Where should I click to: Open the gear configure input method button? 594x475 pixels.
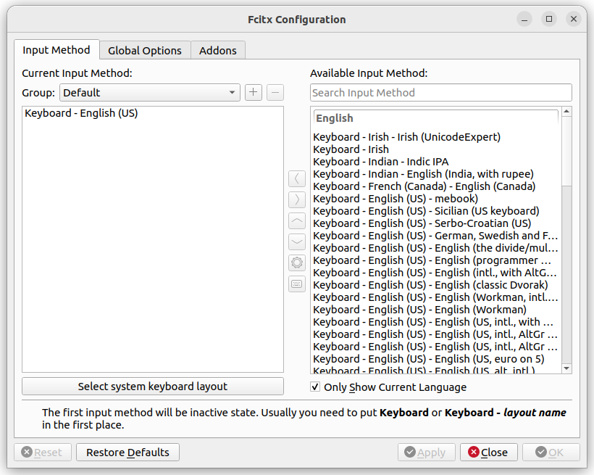point(296,263)
